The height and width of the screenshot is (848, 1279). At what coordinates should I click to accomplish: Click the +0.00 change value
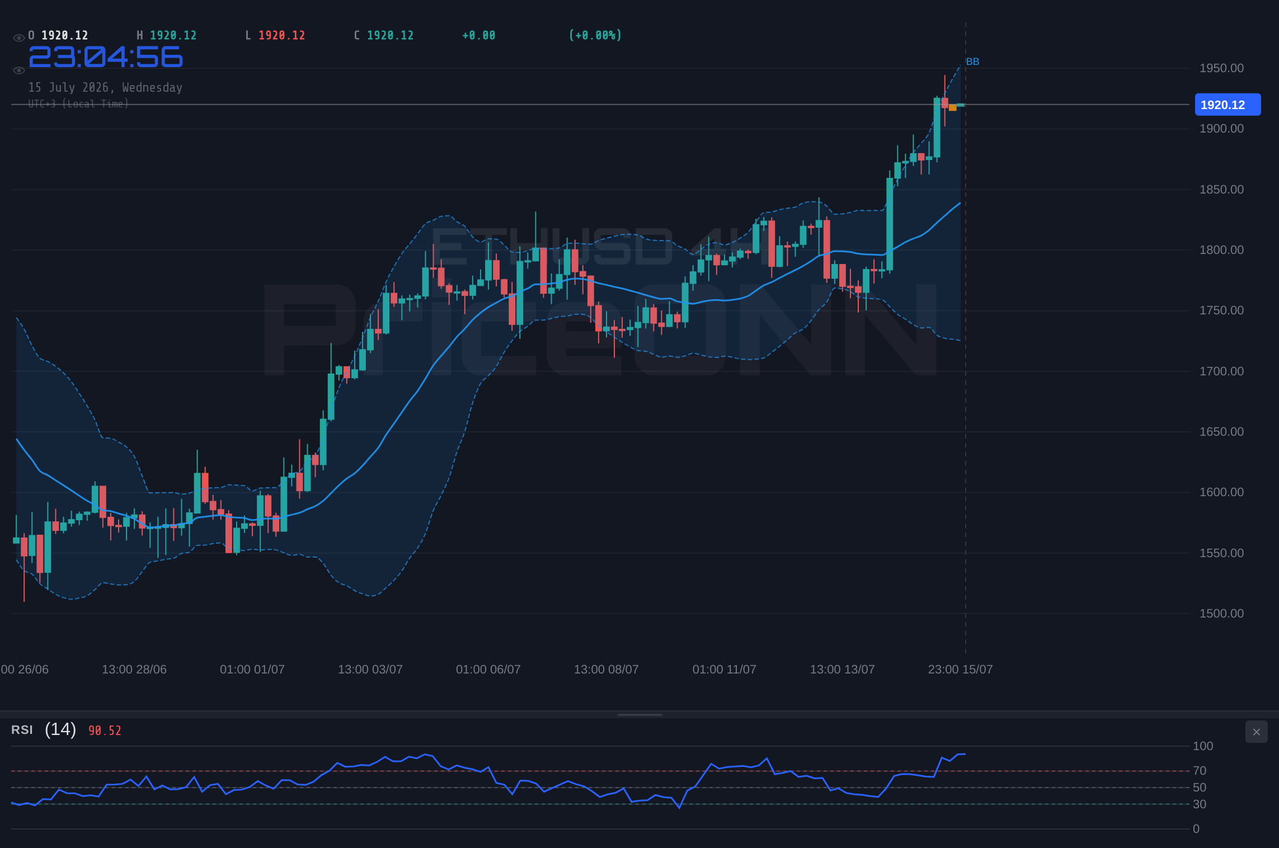tap(479, 35)
